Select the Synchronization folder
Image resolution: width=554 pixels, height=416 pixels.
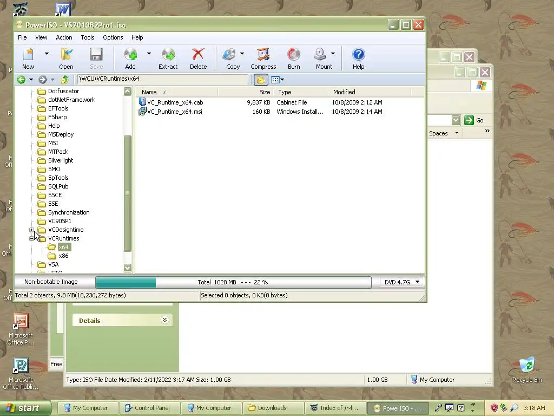tap(69, 212)
